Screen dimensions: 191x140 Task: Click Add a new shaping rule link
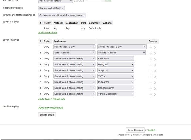point(51,108)
